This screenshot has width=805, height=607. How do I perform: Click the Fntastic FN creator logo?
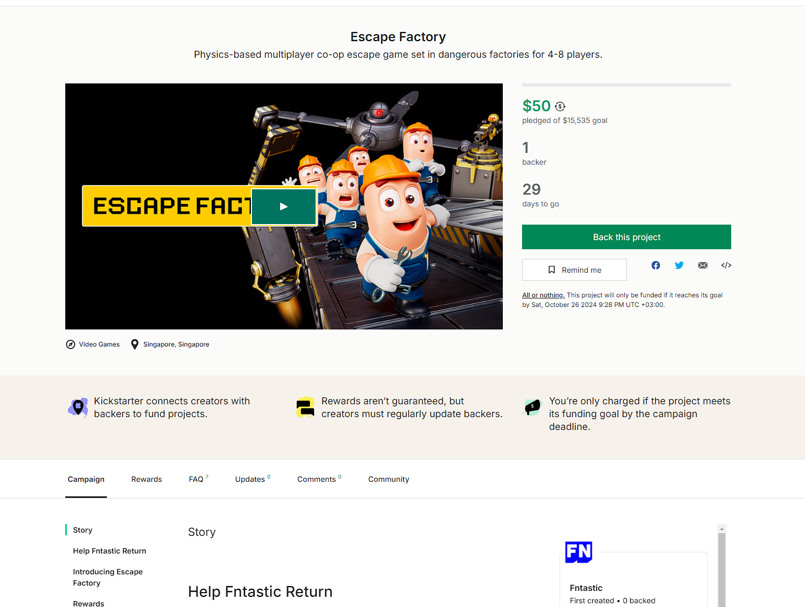579,552
